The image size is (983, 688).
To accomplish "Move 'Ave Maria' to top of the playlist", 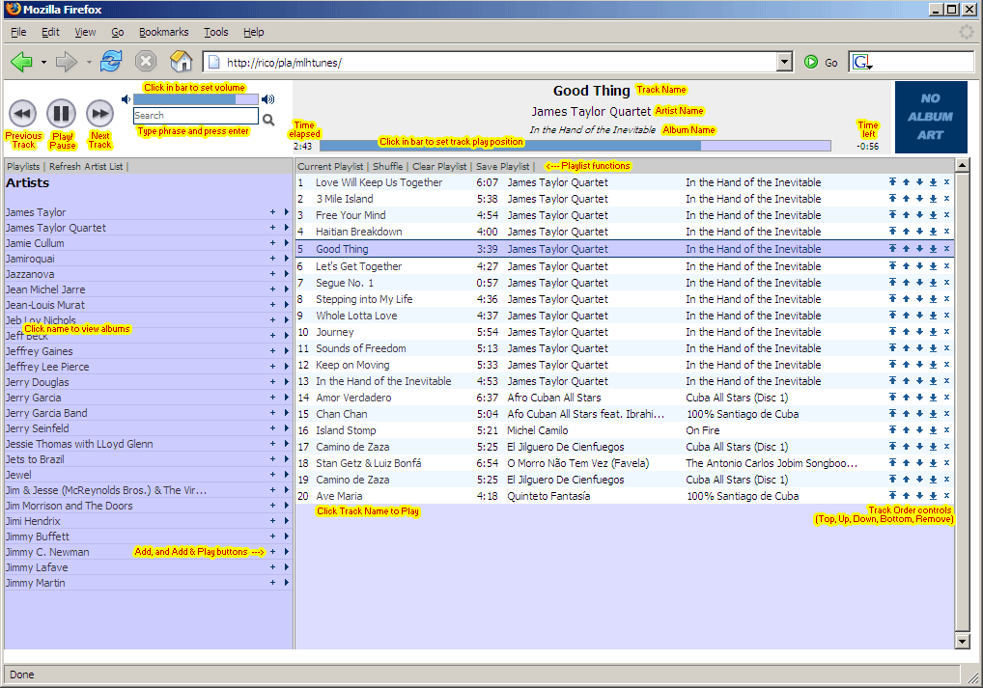I will [x=892, y=496].
